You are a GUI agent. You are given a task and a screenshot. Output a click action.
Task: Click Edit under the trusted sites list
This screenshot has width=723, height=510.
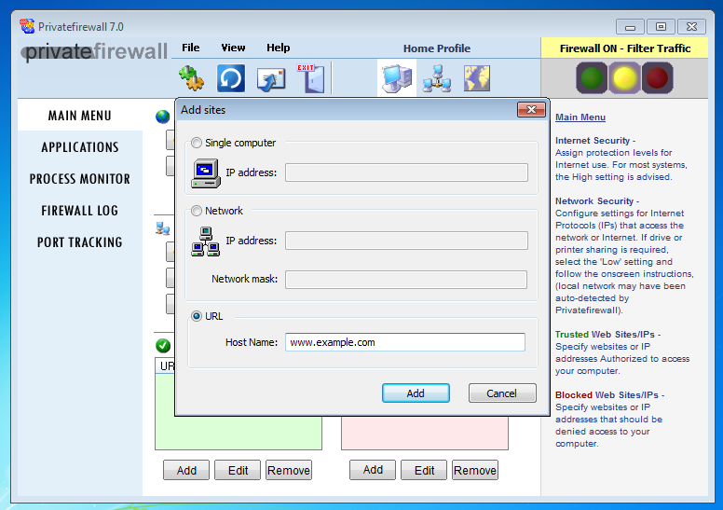point(238,470)
